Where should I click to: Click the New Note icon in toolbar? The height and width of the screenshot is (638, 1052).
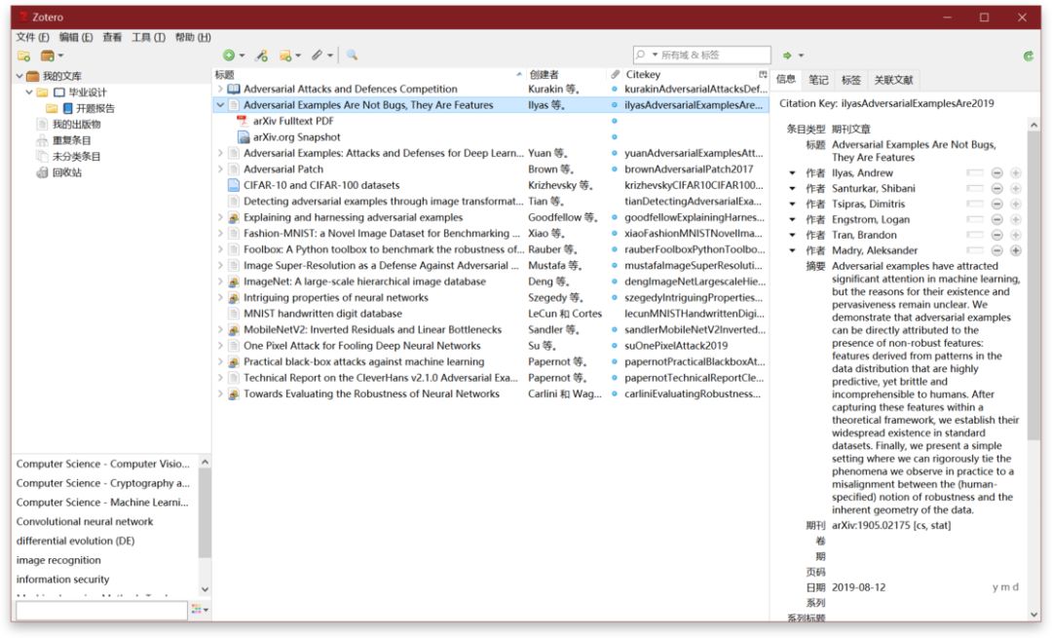click(x=285, y=56)
